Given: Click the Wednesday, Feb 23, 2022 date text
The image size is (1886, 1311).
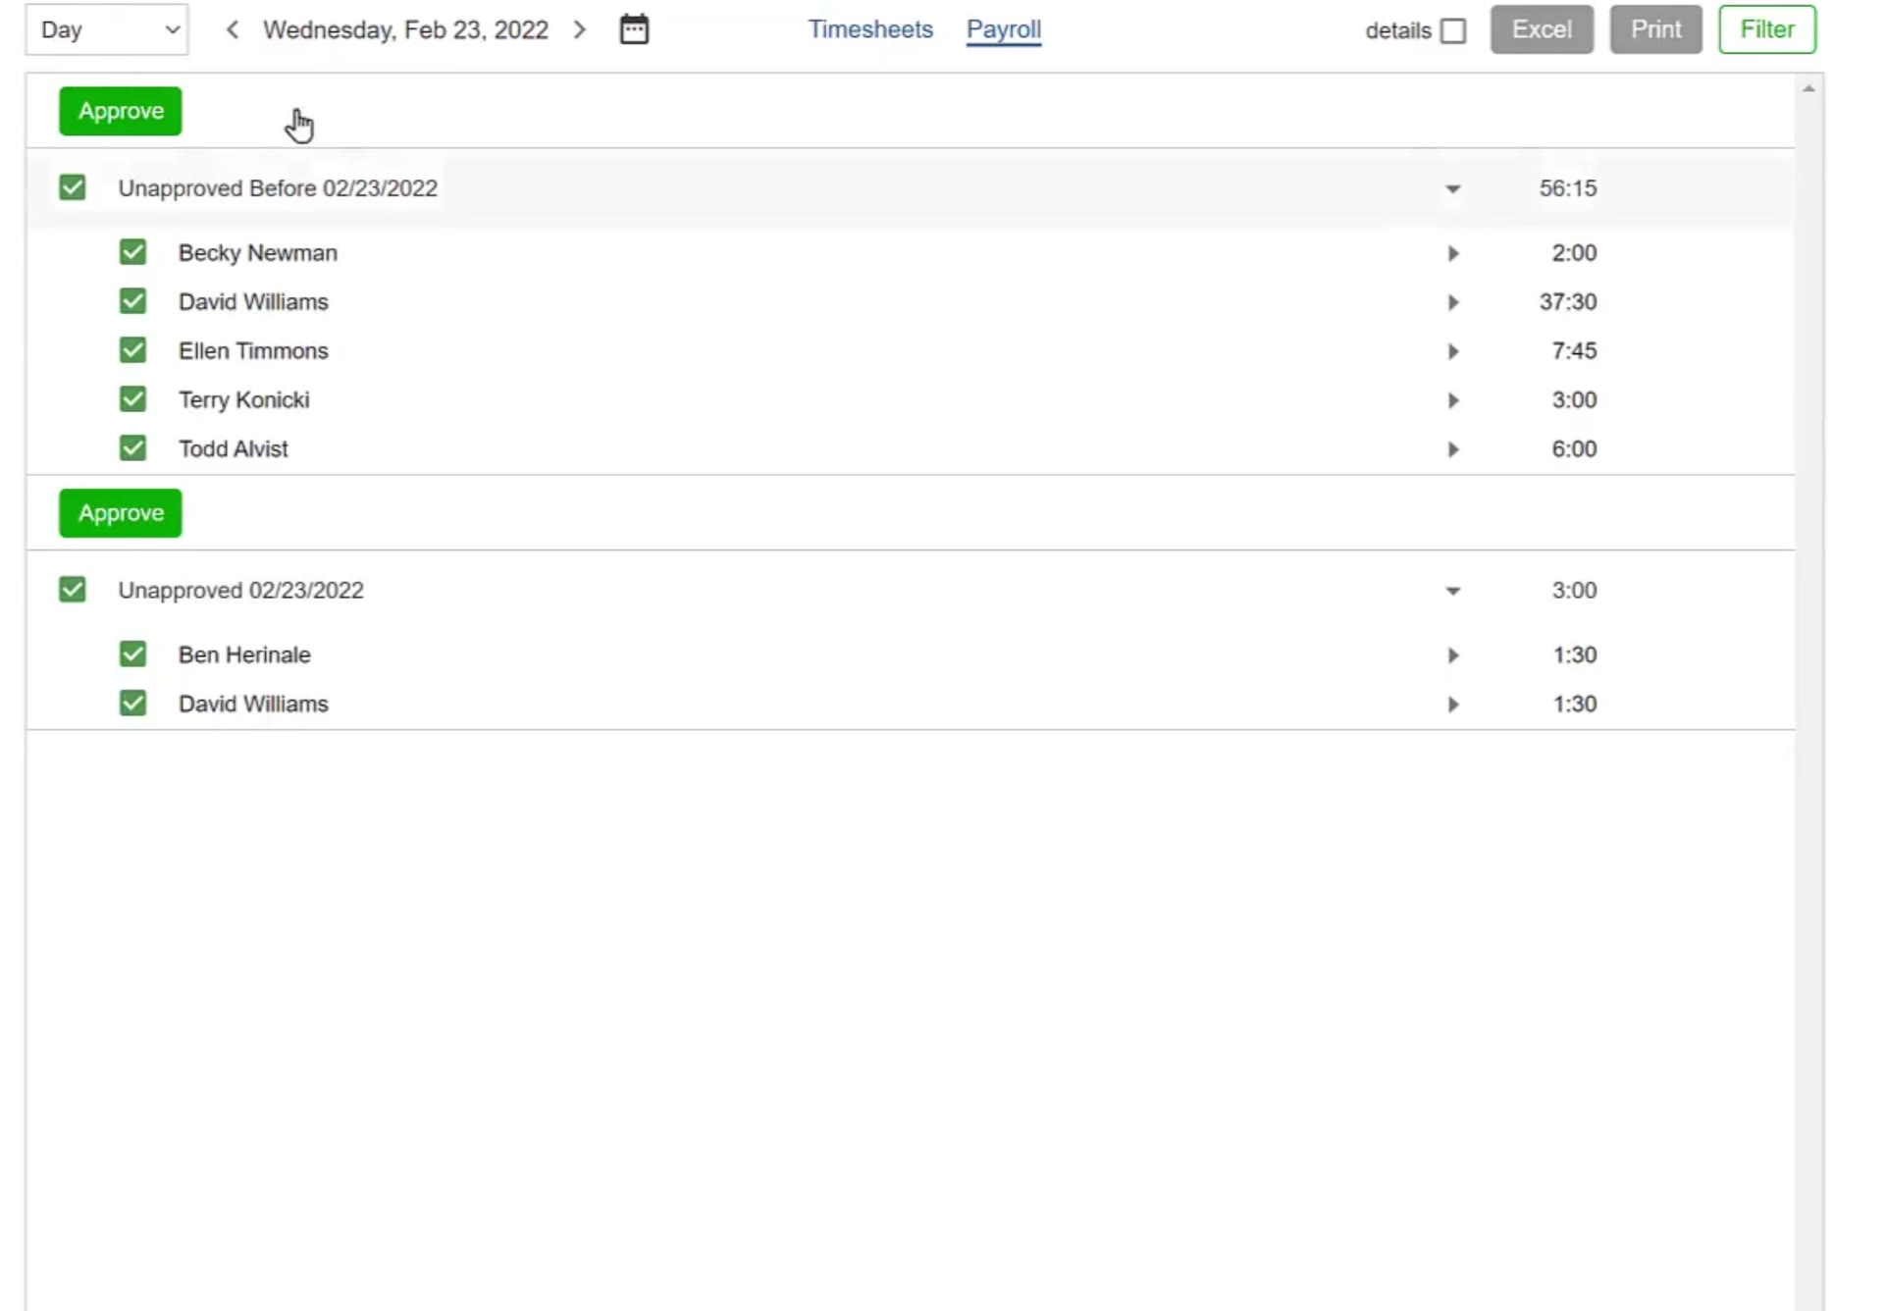Looking at the screenshot, I should pyautogui.click(x=405, y=30).
